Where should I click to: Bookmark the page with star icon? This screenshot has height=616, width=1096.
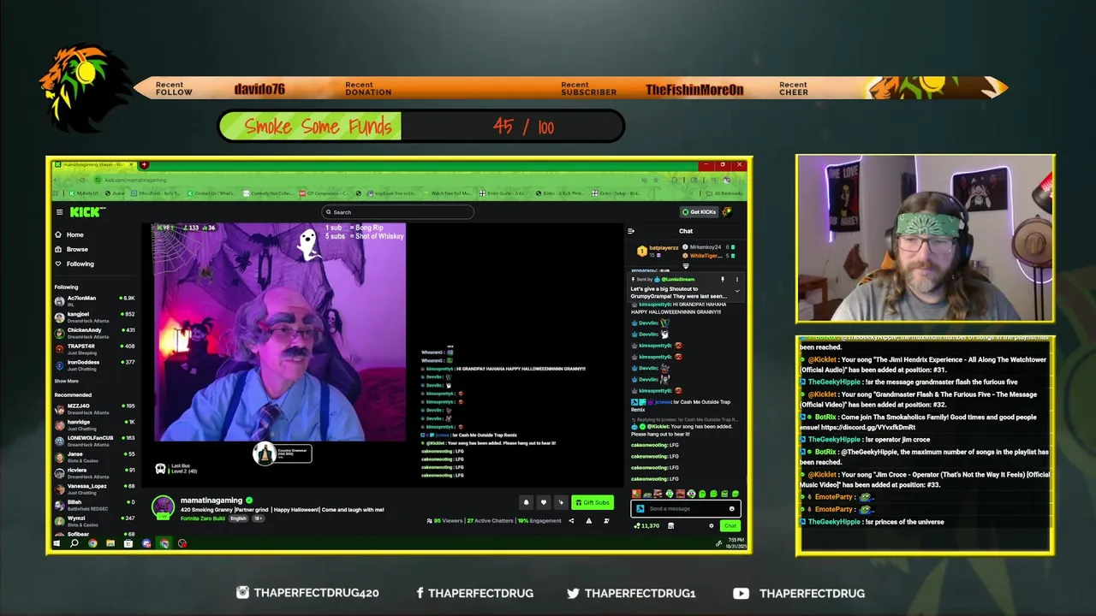click(x=656, y=180)
